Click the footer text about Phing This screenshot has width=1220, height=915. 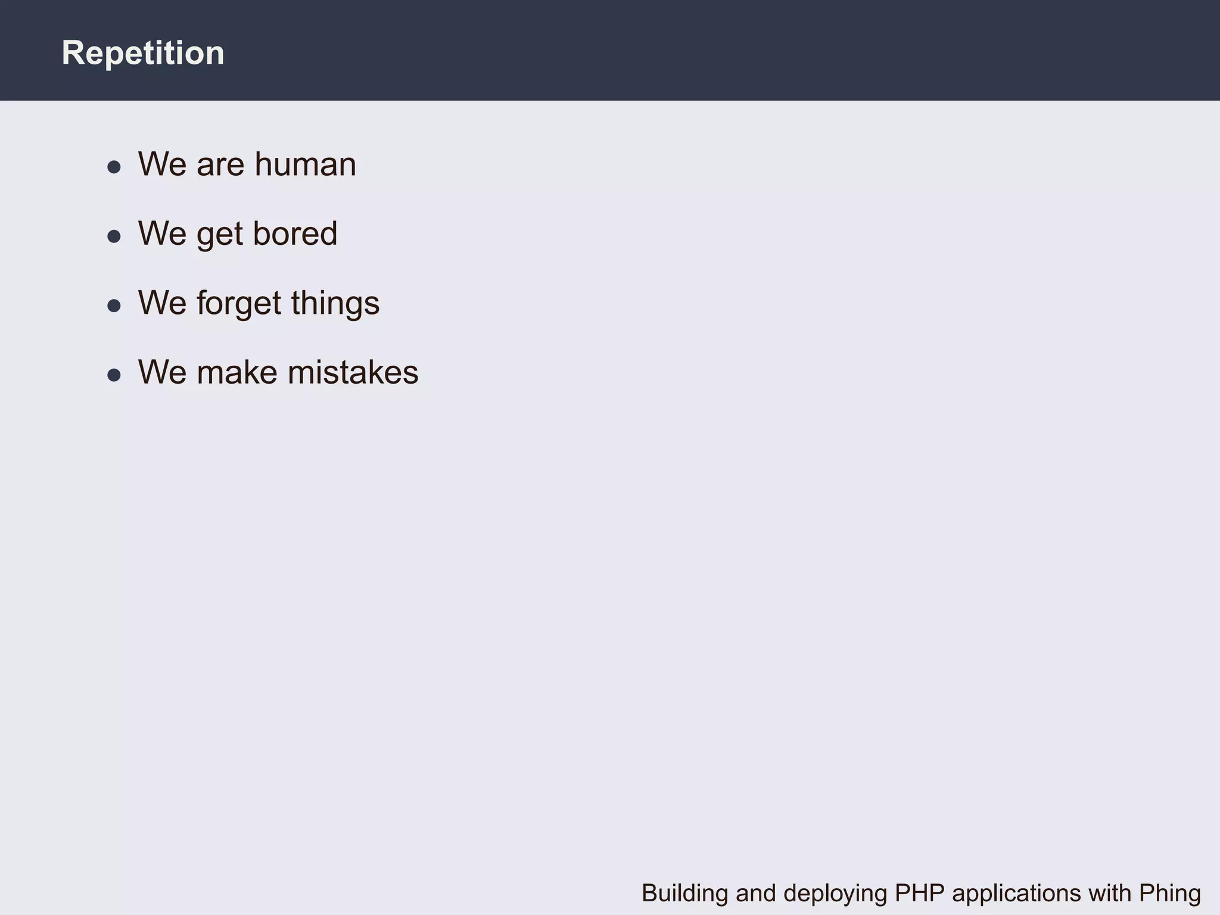coord(920,893)
